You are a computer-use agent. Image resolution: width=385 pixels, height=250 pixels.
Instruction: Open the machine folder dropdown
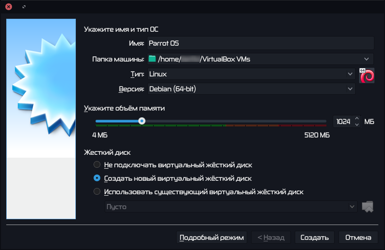pyautogui.click(x=366, y=59)
